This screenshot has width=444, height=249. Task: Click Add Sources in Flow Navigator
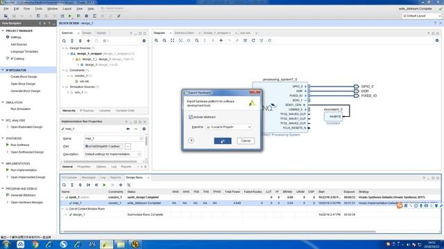19,44
